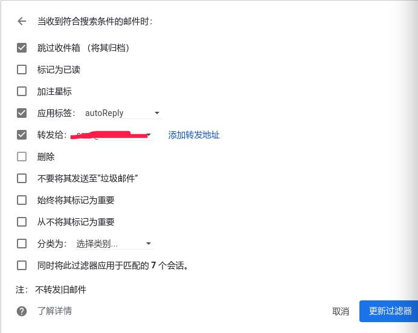Click the help question mark icon

(x=22, y=311)
